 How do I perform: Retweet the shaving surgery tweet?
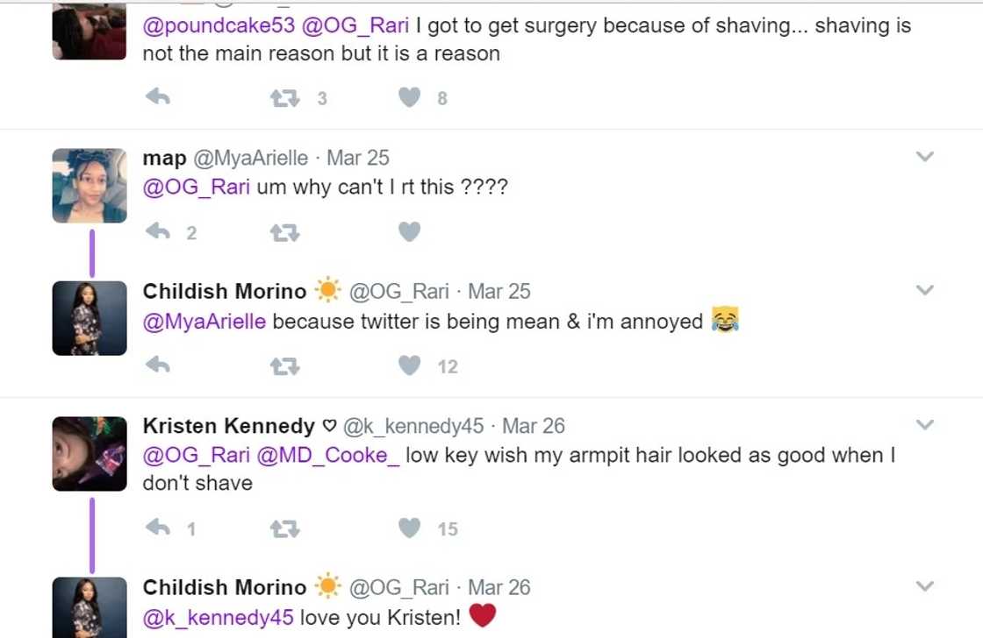[284, 98]
